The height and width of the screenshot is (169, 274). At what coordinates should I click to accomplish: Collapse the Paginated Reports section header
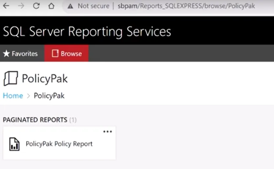pos(35,120)
